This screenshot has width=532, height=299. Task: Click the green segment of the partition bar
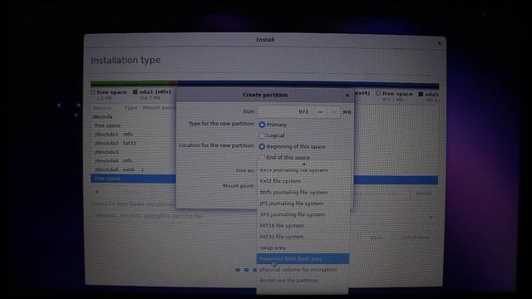coord(130,83)
